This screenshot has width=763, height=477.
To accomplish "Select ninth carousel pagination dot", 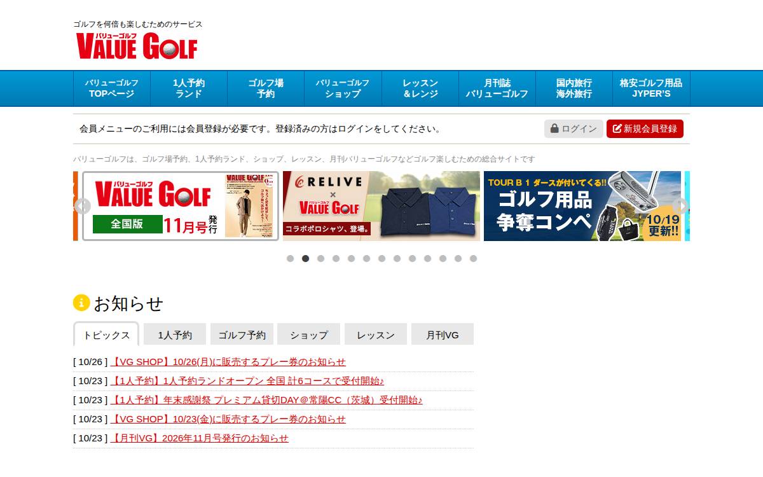I will point(412,258).
